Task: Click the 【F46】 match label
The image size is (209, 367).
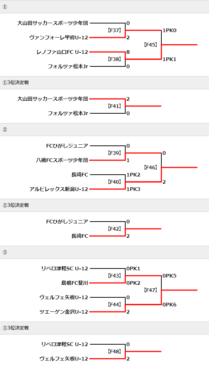Action: 151,167
